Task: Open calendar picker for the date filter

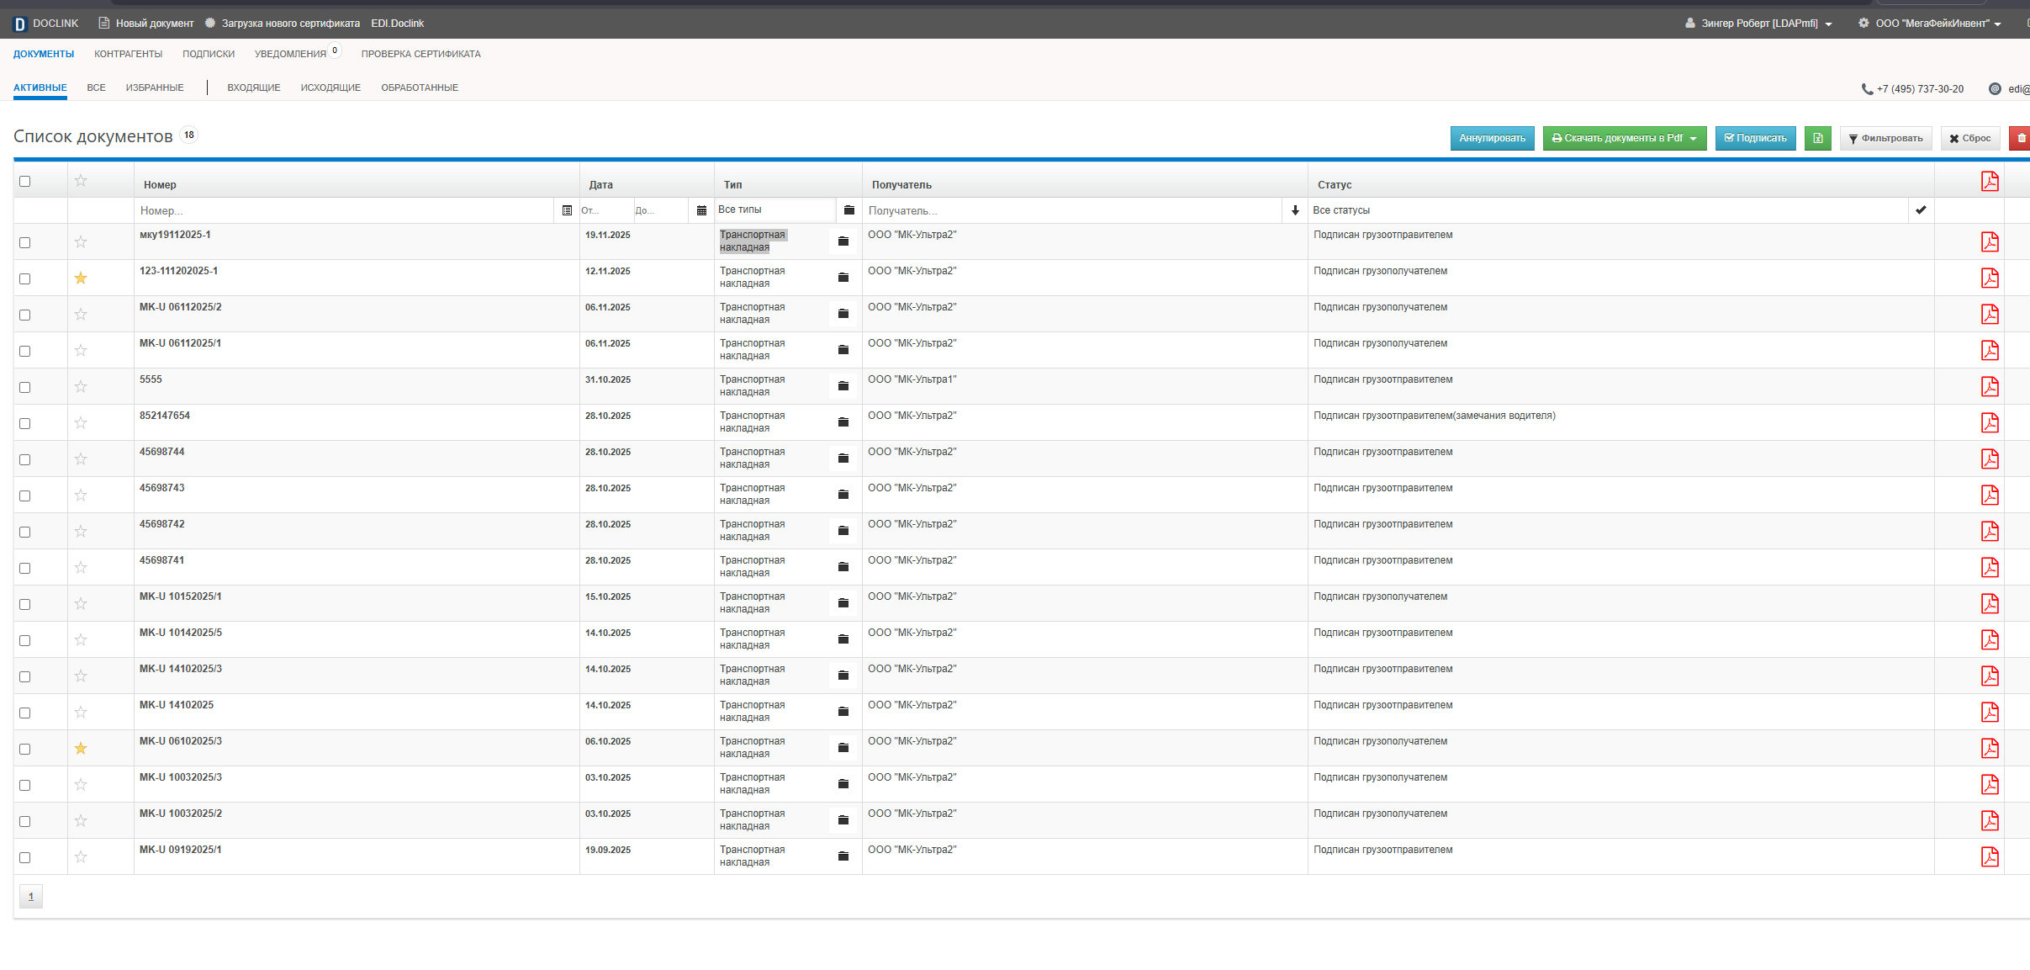Action: (x=701, y=210)
